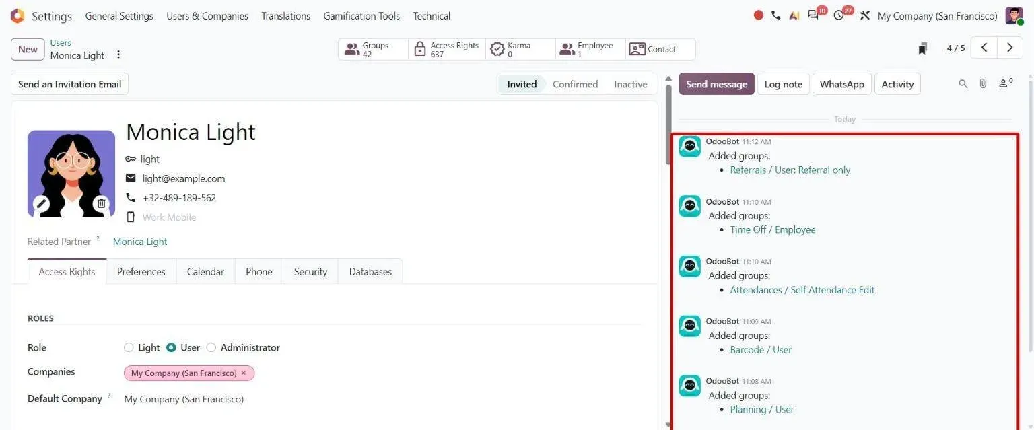
Task: Go back to Users breadcrumb
Action: pos(61,42)
